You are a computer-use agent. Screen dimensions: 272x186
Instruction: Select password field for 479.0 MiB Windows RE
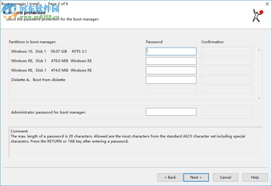(x=171, y=61)
